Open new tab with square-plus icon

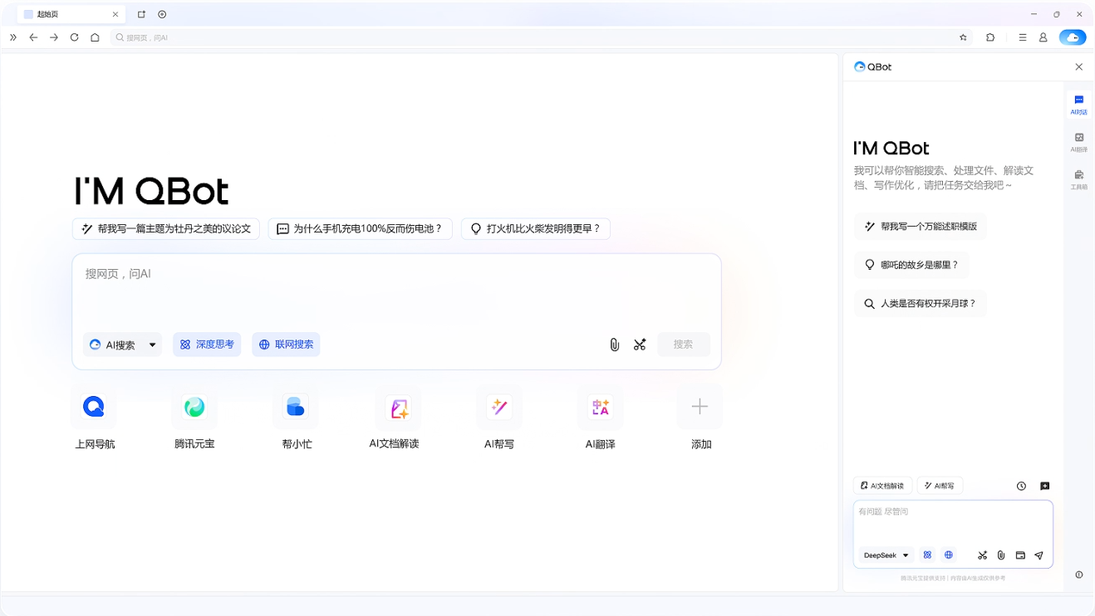tap(141, 14)
